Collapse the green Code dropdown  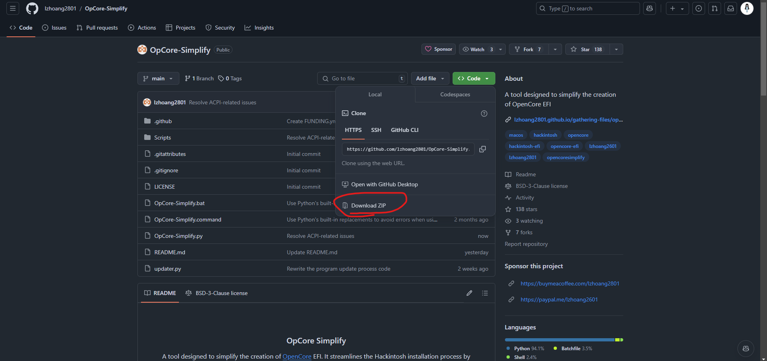[x=474, y=78]
